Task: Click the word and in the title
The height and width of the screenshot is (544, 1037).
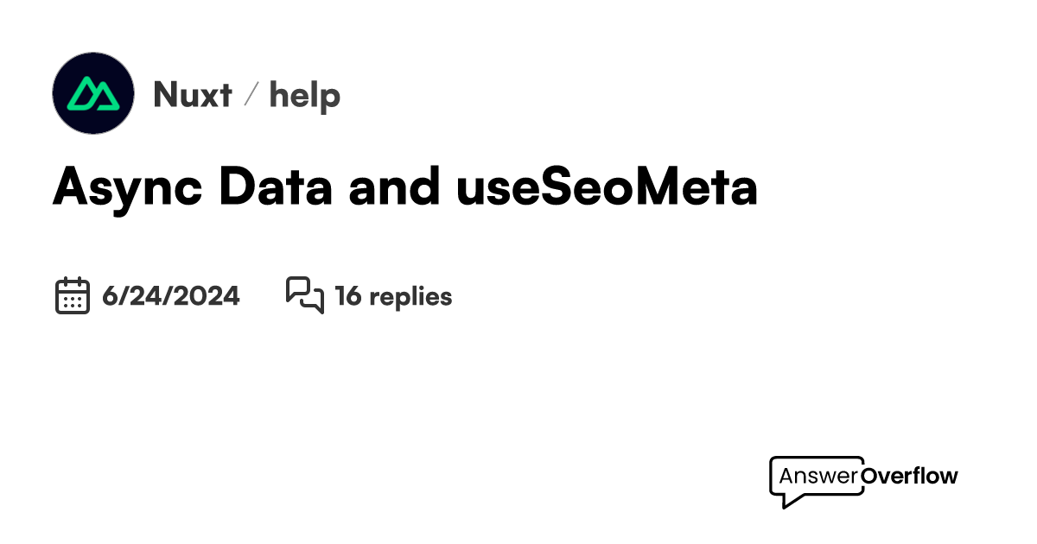Action: coord(394,187)
